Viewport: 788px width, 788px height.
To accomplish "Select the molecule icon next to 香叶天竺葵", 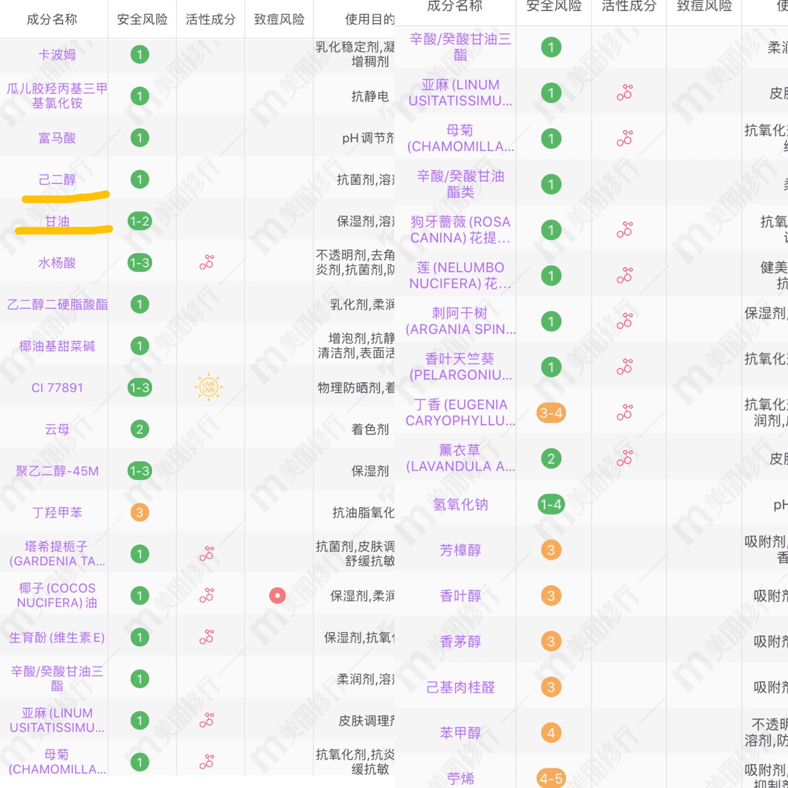I will [x=626, y=367].
